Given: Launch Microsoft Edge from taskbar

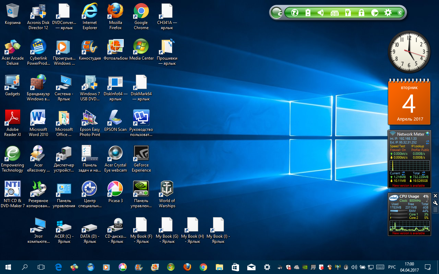Looking at the screenshot, I should tap(58, 267).
